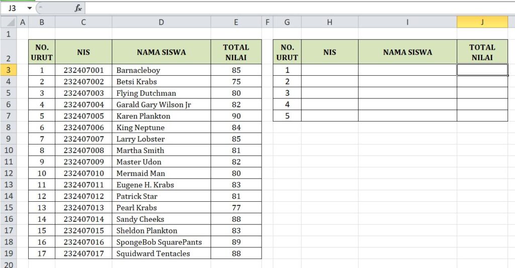The width and height of the screenshot is (515, 268).
Task: Click into the formula bar input
Action: pyautogui.click(x=299, y=8)
